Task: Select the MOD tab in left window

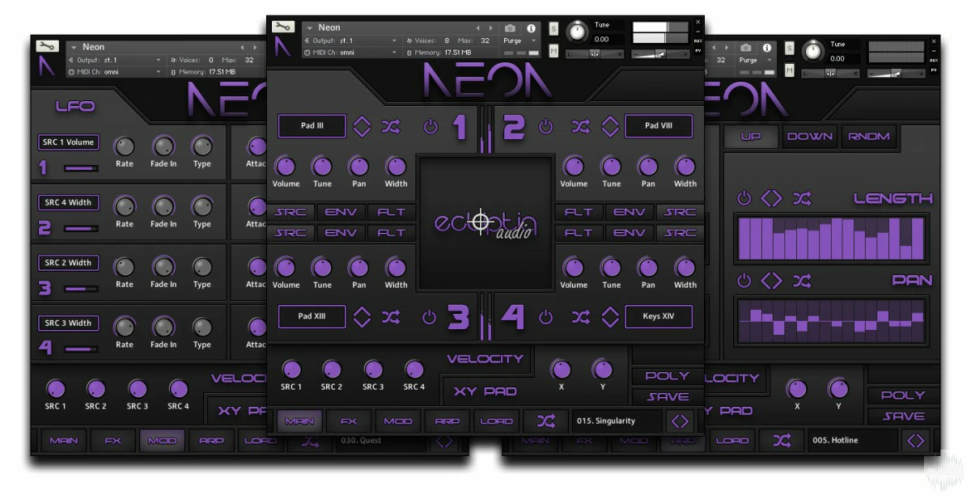Action: [x=162, y=441]
